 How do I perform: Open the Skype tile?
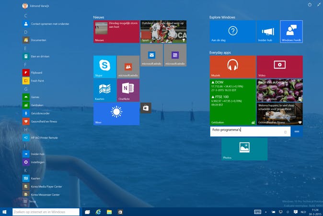point(104,66)
